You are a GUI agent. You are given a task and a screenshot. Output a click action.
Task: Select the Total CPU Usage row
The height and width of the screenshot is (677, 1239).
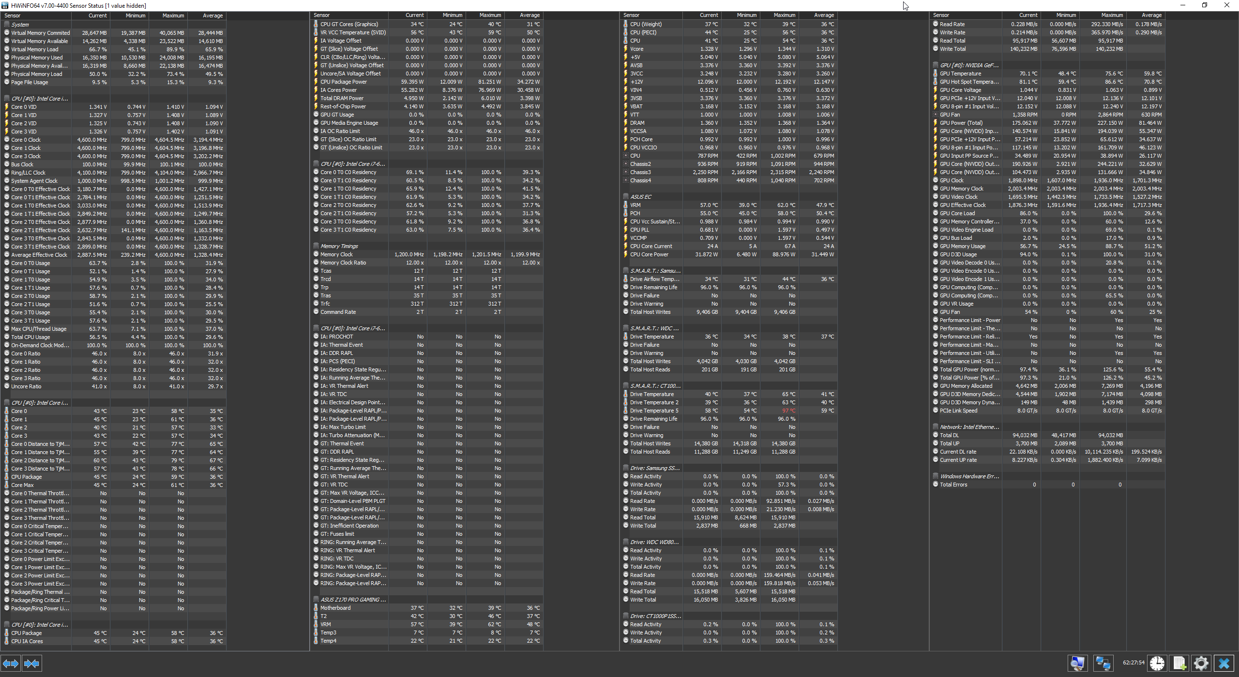click(x=30, y=337)
